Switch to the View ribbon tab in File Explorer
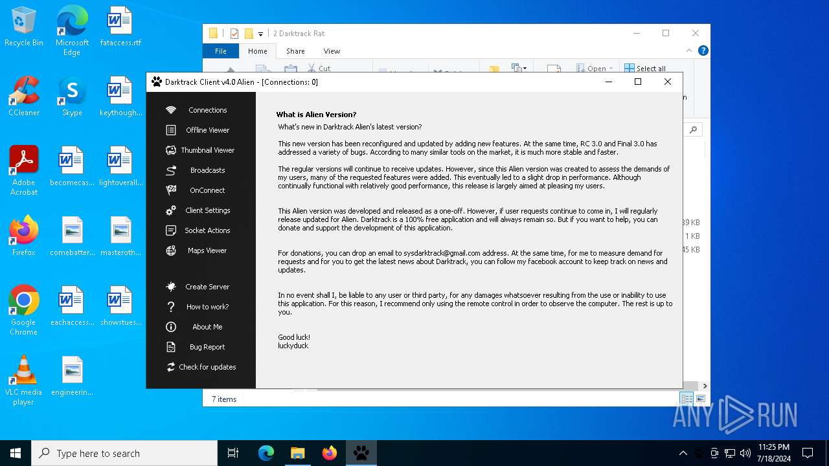Viewport: 829px width, 466px height. click(332, 51)
